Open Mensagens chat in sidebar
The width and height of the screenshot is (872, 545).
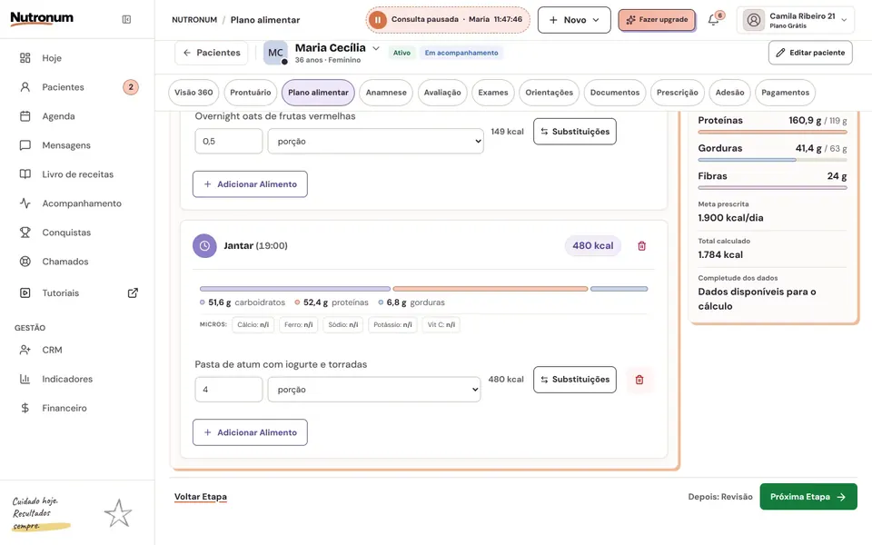[x=65, y=145]
